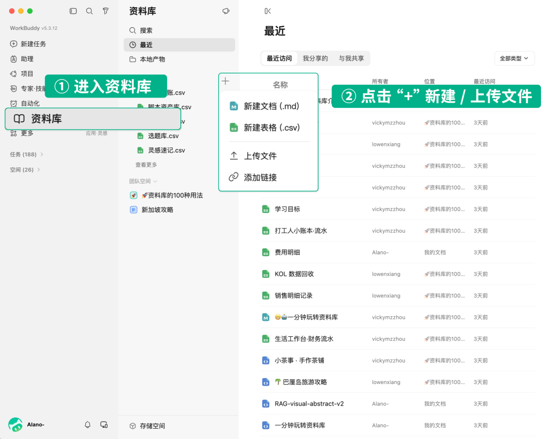
Task: Click 巴厘岛旅游攻略 code file icon
Action: (266, 382)
